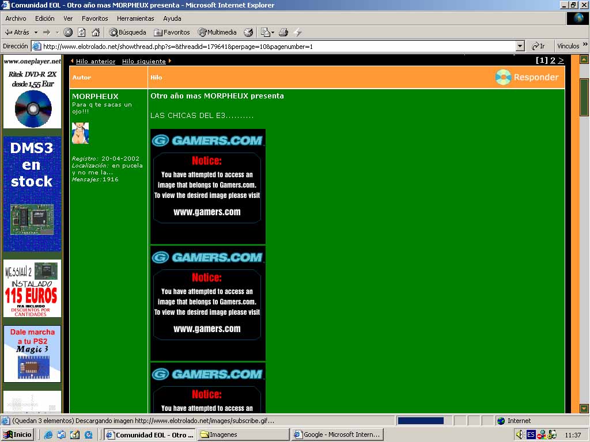Viewport: 590px width, 442px height.
Task: Open the Inicio start menu
Action: (17, 435)
